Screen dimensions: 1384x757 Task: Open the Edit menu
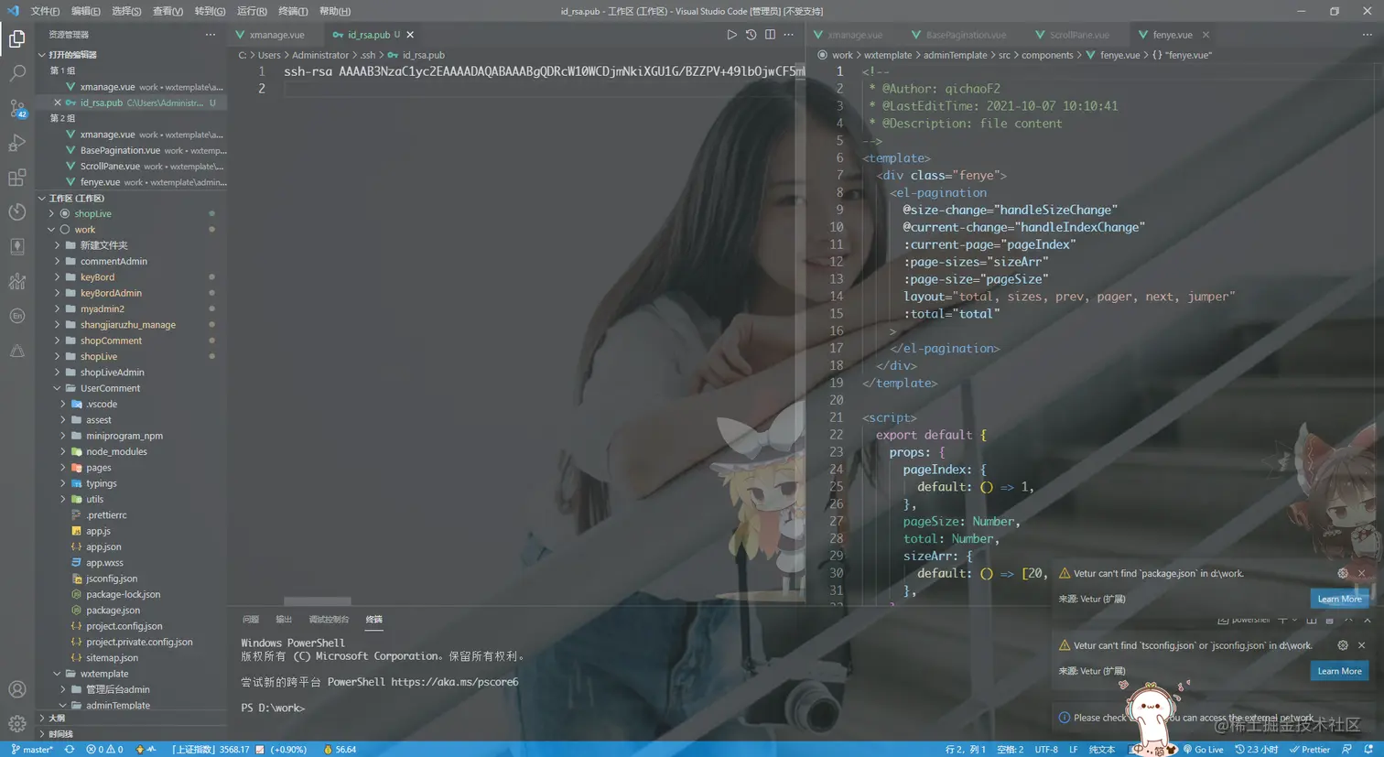[86, 11]
